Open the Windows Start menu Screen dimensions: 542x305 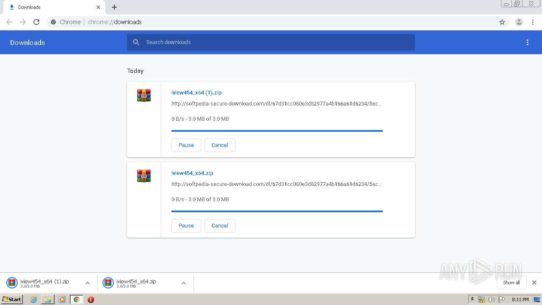pos(12,299)
